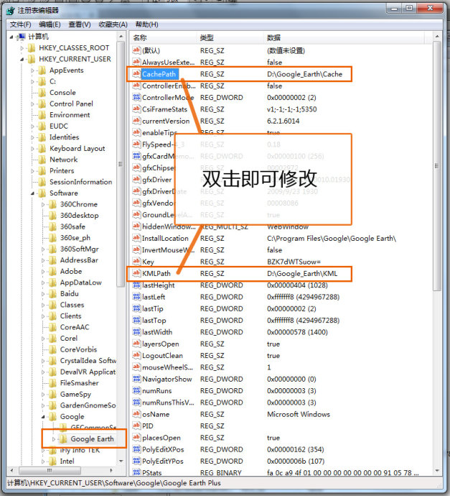Sort by the 名称 column header

coord(141,37)
